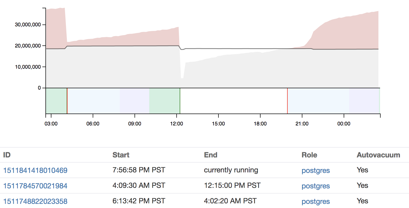
Task: Click the Role column header
Action: click(309, 155)
